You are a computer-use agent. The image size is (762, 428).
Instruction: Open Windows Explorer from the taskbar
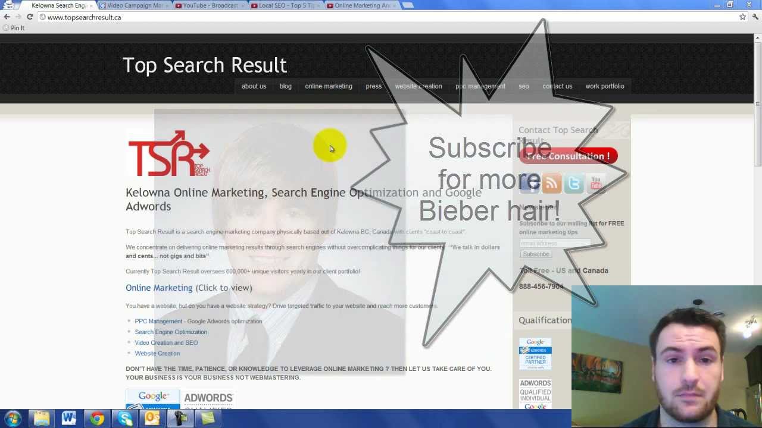coord(42,418)
